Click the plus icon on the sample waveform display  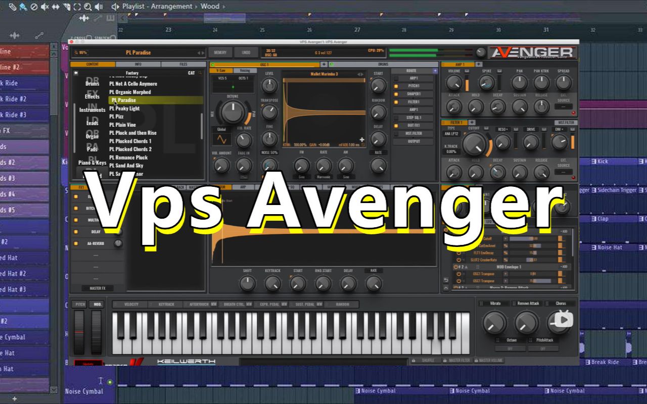pyautogui.click(x=362, y=139)
